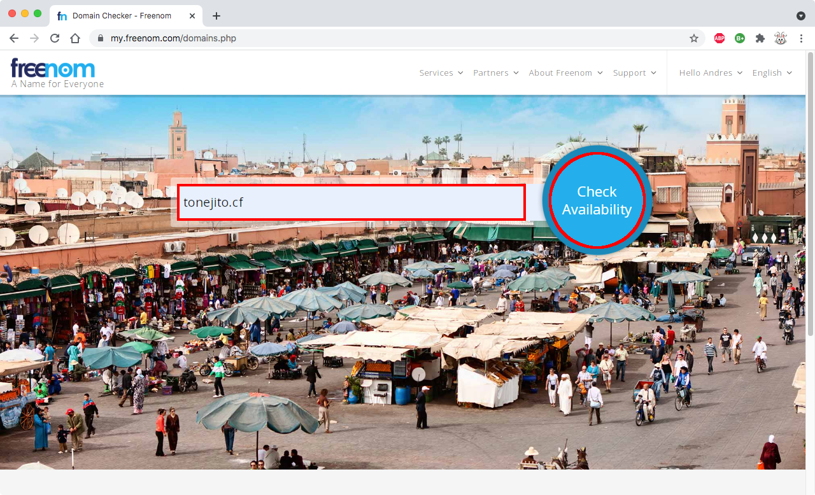Open the About Freenom dropdown

tap(565, 73)
